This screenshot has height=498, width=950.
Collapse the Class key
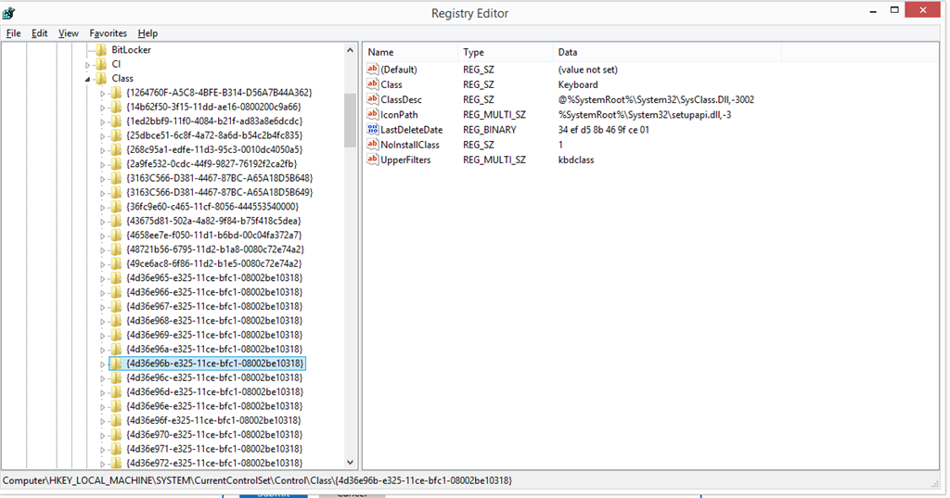coord(88,79)
